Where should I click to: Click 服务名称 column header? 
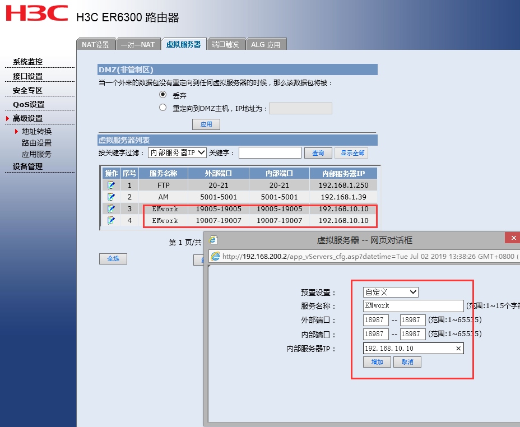(163, 173)
